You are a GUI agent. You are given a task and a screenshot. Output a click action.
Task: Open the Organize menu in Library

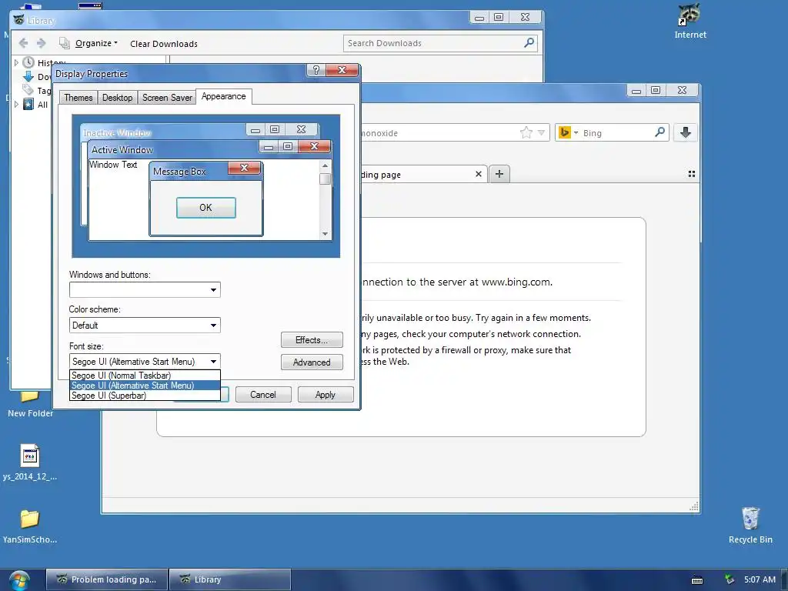point(96,43)
